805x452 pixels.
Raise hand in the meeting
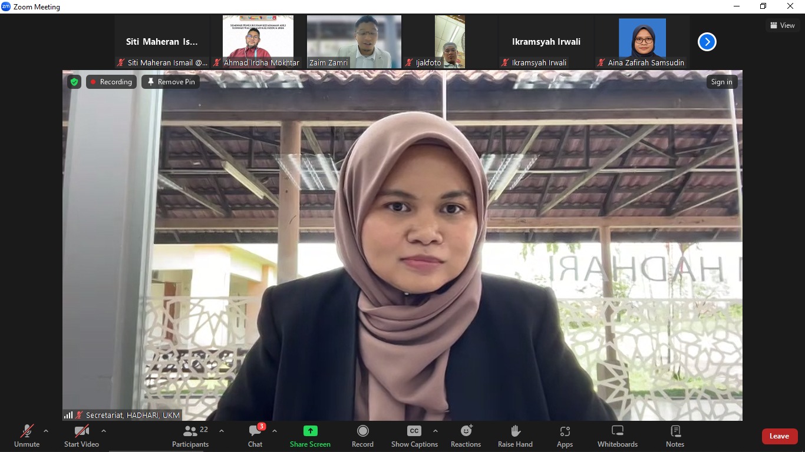515,436
